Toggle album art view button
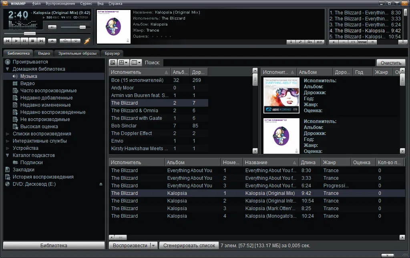Screen dimensions: 410x258 pos(113,63)
